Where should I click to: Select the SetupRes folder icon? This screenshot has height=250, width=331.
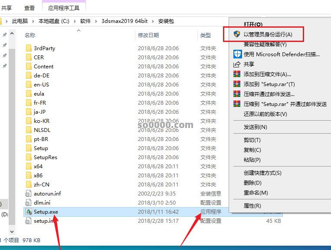pos(29,157)
